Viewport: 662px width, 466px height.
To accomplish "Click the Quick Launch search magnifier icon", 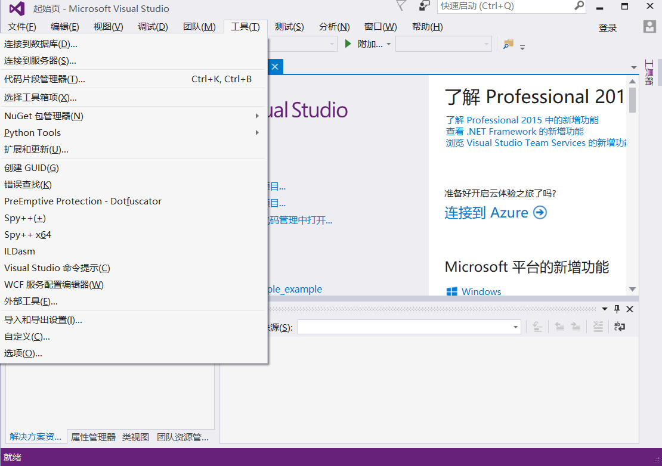I will [x=579, y=6].
